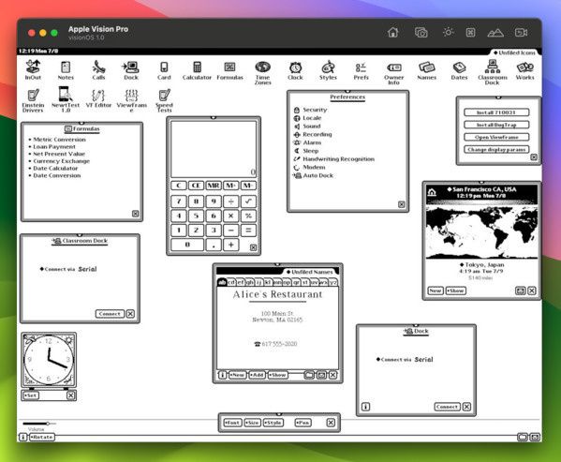561x462 pixels.
Task: Select the cd tab in Names
Action: (x=231, y=282)
